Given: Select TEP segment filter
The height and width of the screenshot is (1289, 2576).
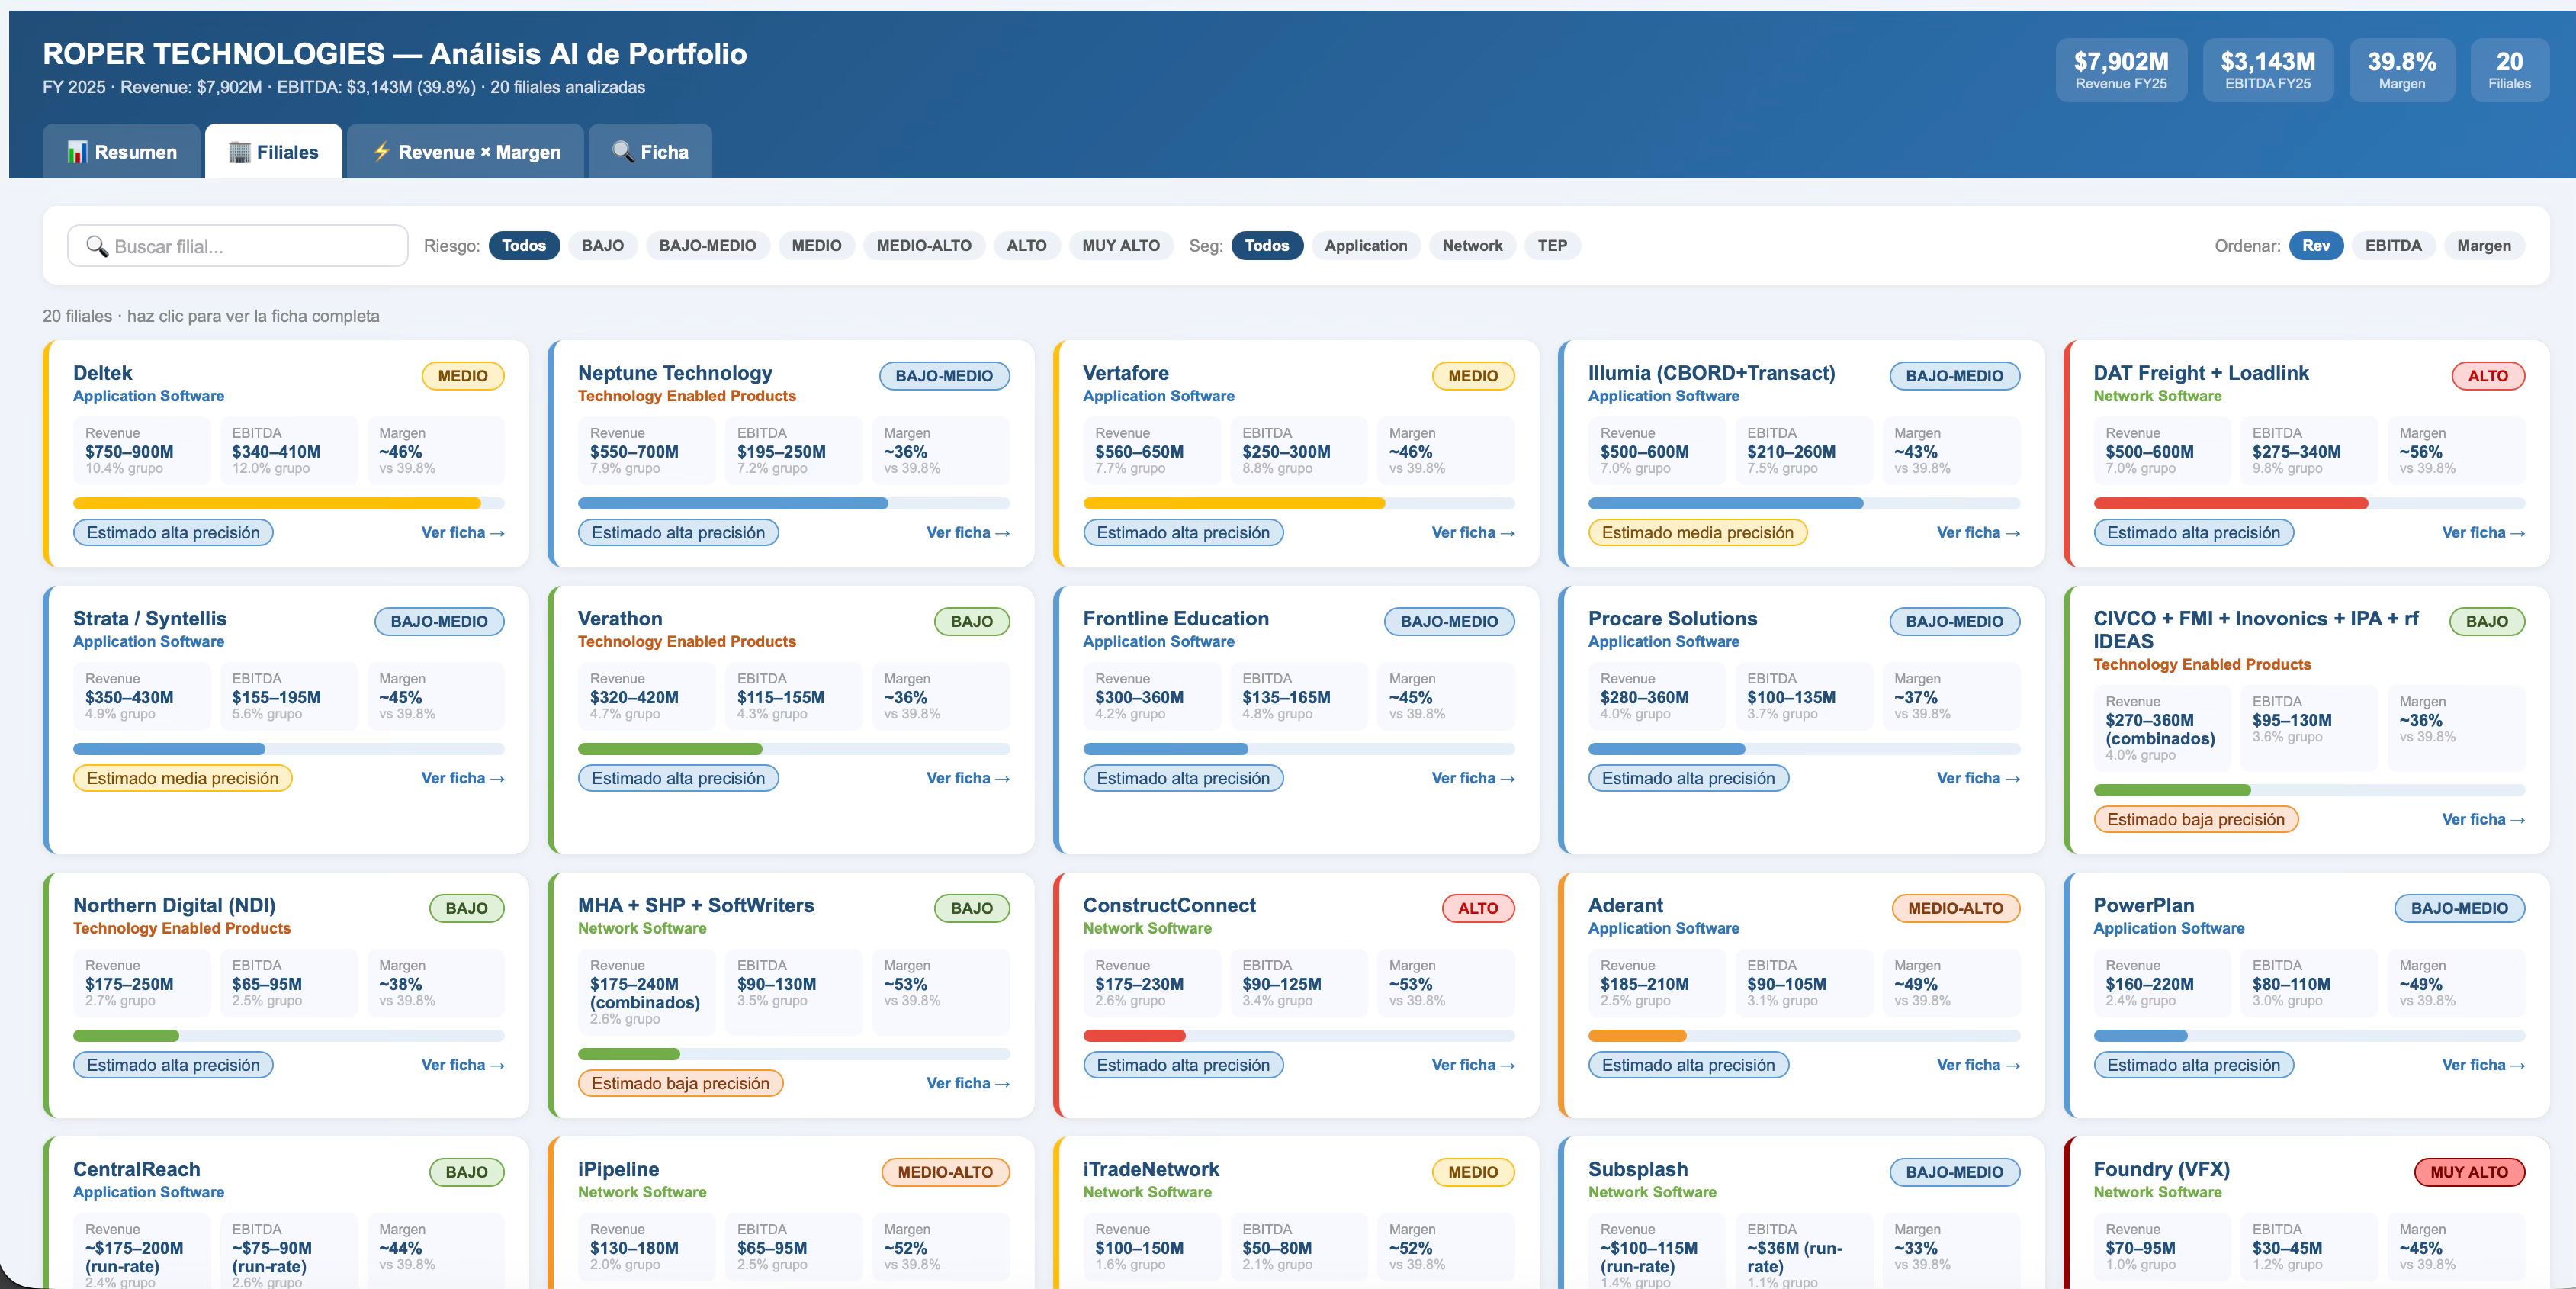Looking at the screenshot, I should pyautogui.click(x=1551, y=246).
